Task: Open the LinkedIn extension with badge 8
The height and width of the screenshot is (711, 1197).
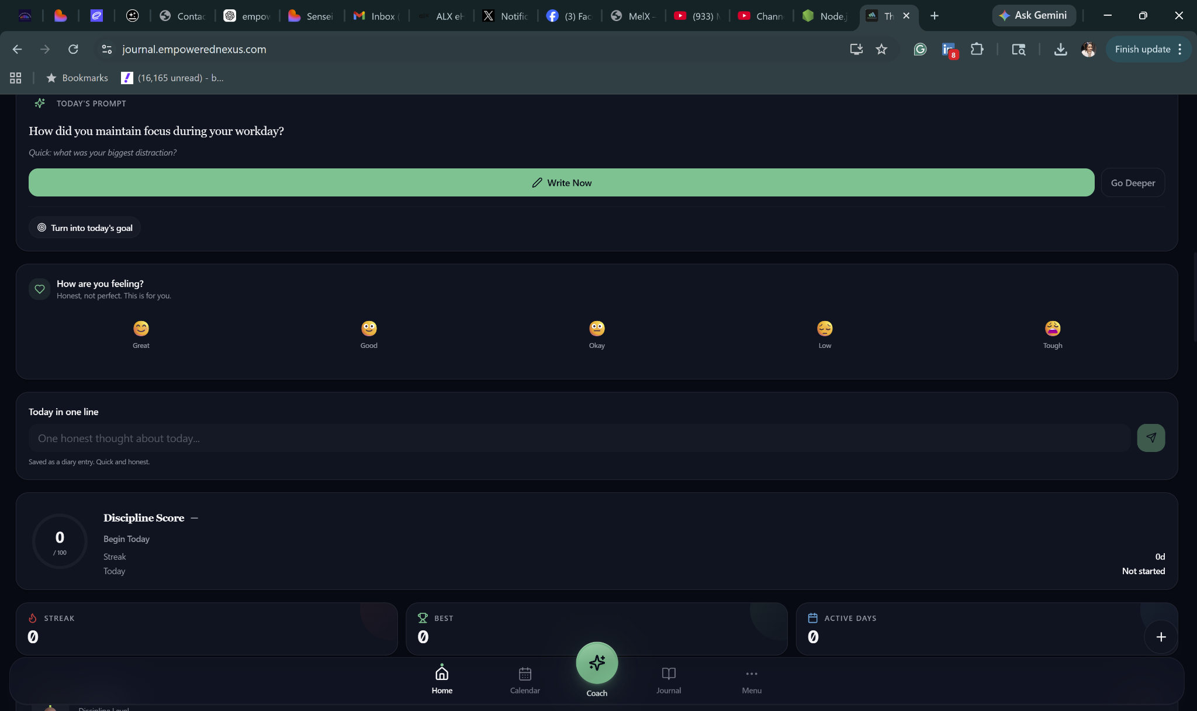Action: (949, 50)
